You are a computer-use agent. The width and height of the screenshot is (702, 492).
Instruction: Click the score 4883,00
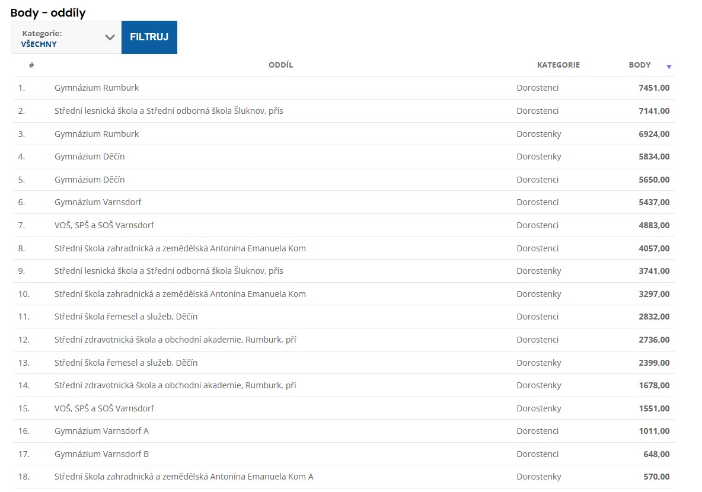pos(654,225)
